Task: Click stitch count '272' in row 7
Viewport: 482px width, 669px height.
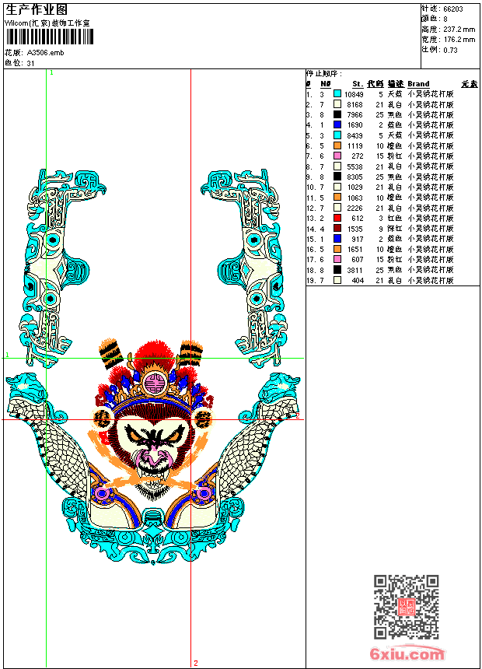Action: click(358, 156)
